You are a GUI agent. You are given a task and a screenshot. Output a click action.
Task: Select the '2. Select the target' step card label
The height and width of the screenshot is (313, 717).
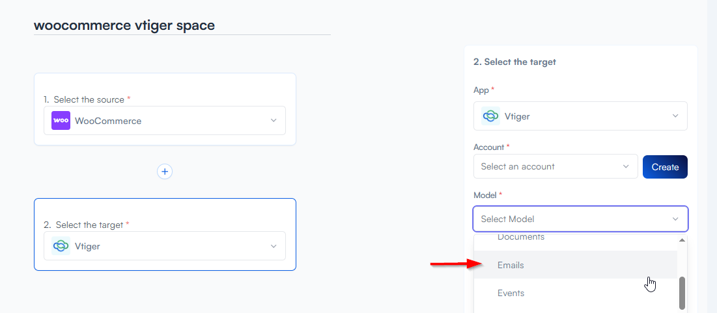[87, 225]
